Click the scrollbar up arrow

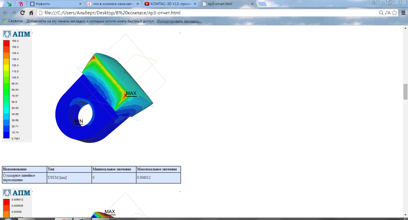coord(405,28)
